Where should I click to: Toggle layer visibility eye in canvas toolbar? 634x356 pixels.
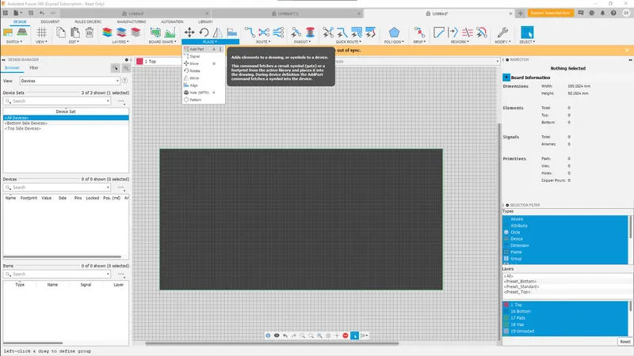tap(277, 335)
